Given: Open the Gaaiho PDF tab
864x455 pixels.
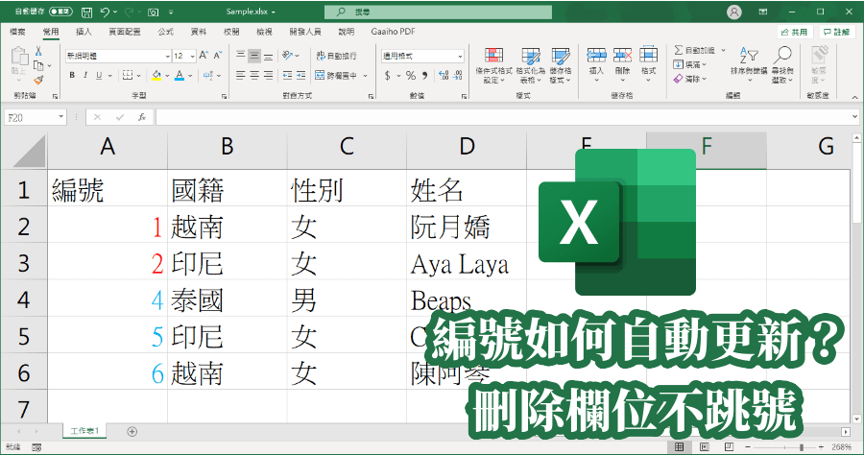Looking at the screenshot, I should (x=393, y=32).
